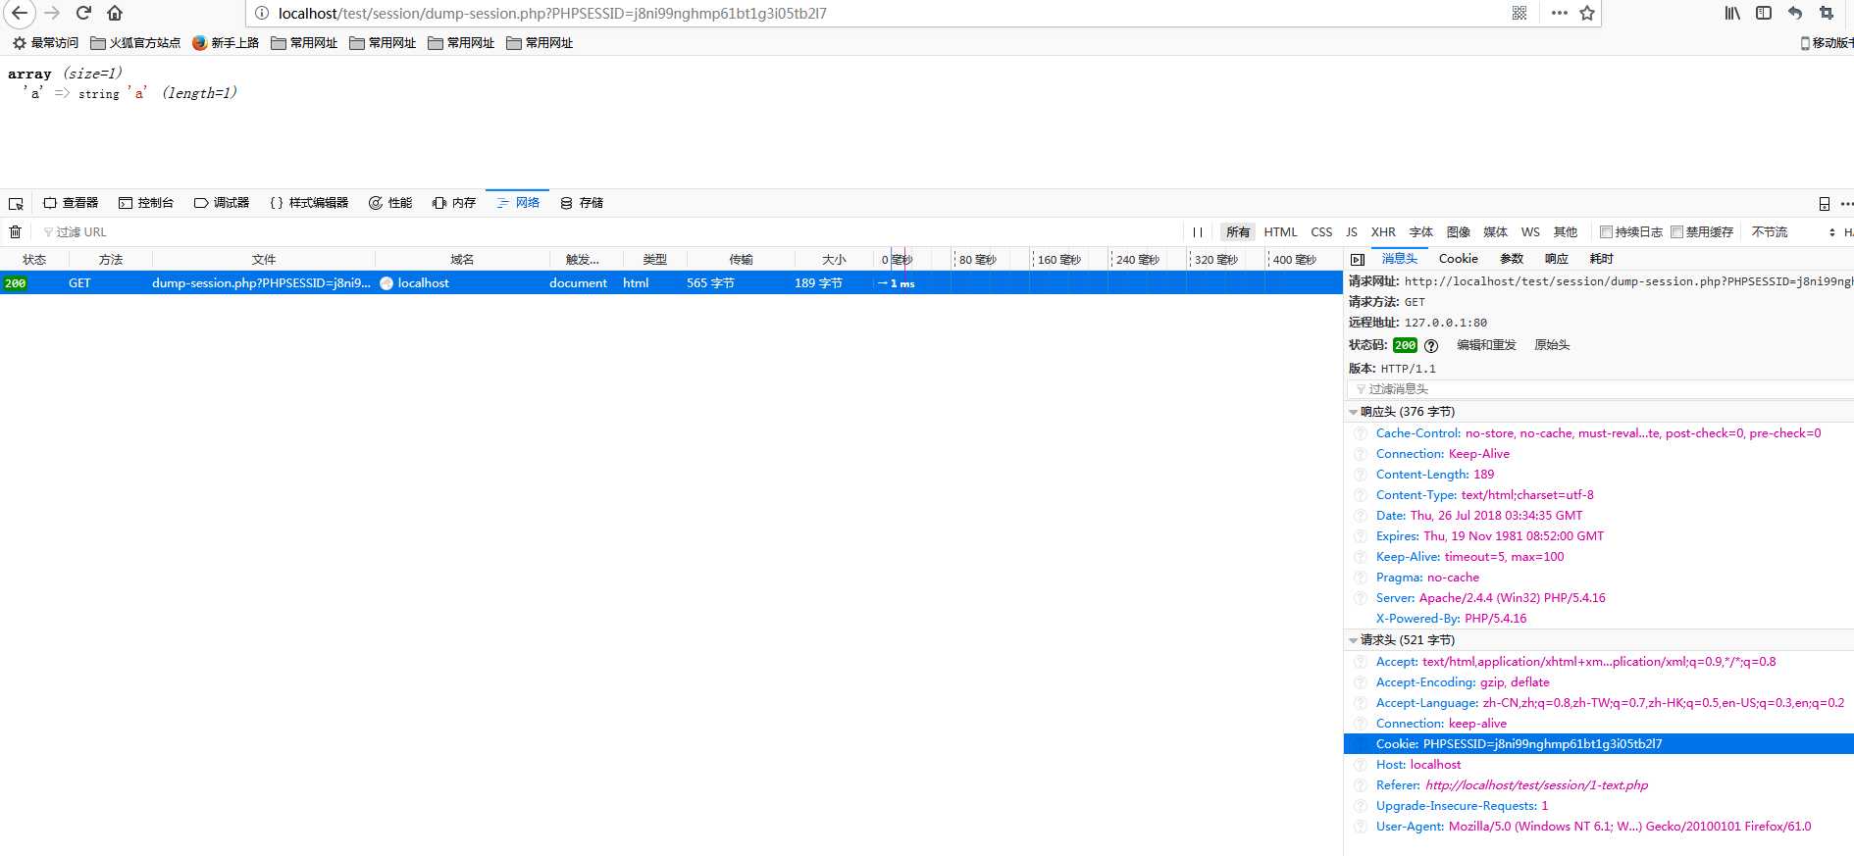
Task: Open status code help question mark
Action: point(1431,345)
